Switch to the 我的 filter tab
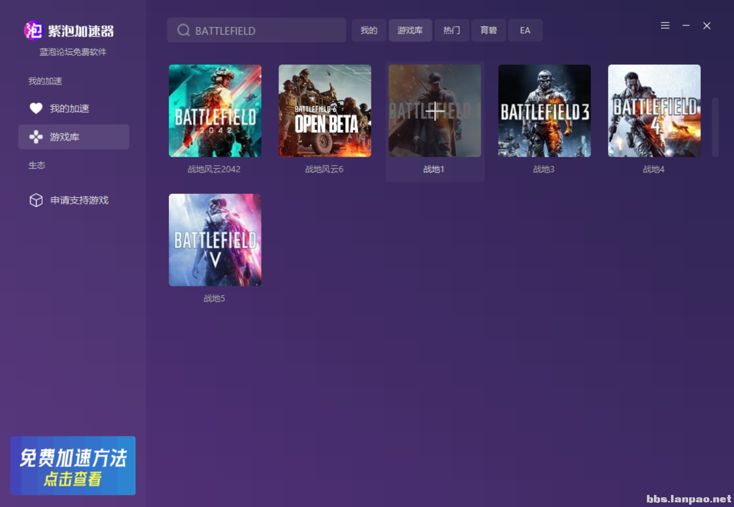This screenshot has width=734, height=507. pos(369,31)
